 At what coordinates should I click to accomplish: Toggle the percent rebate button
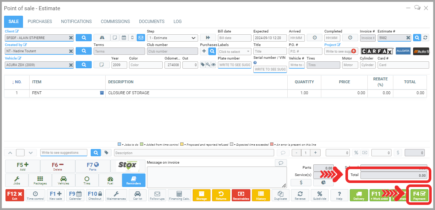coord(356,153)
